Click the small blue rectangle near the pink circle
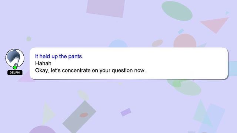 click(x=181, y=31)
